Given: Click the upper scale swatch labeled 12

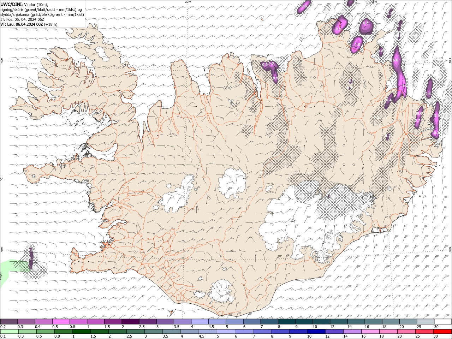Looking at the screenshot, I should [339, 322].
